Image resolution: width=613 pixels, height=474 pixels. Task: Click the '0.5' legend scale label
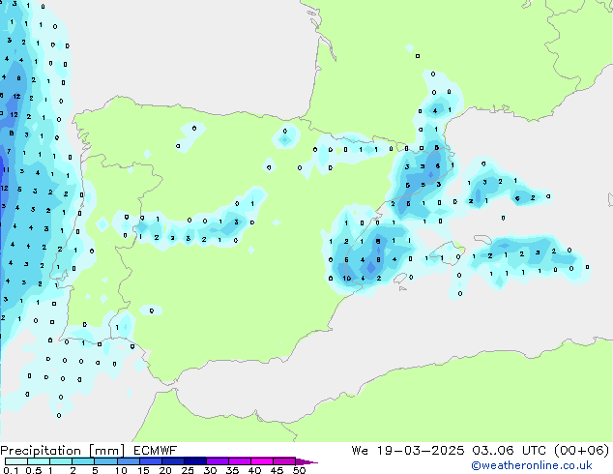point(33,470)
